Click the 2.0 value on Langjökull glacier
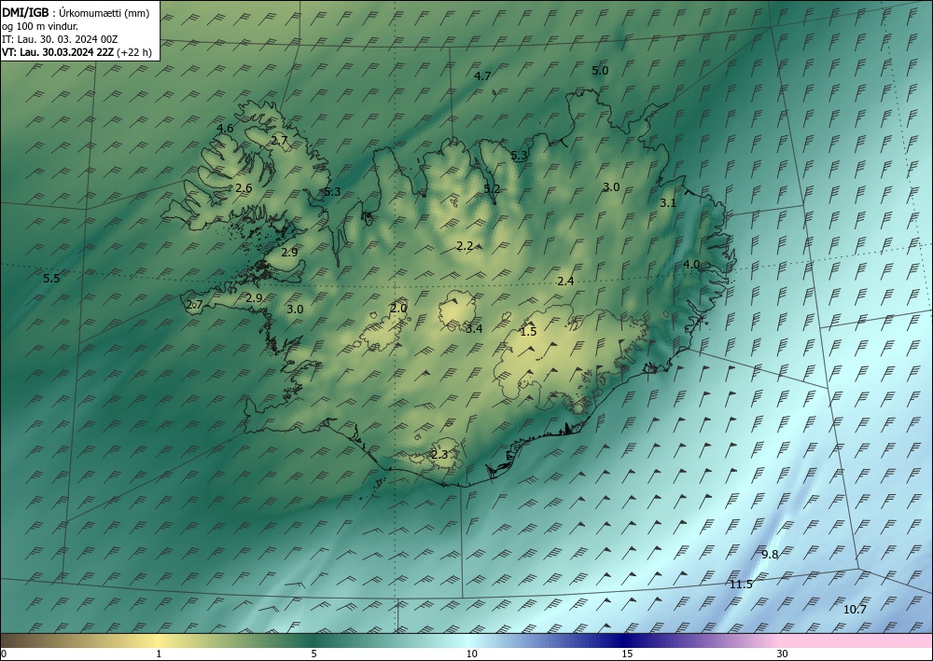 (398, 308)
